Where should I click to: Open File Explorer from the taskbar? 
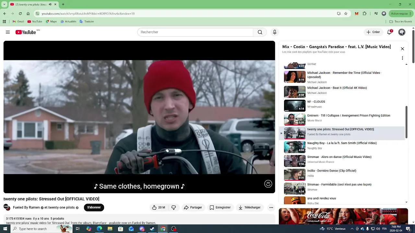[x=110, y=229]
